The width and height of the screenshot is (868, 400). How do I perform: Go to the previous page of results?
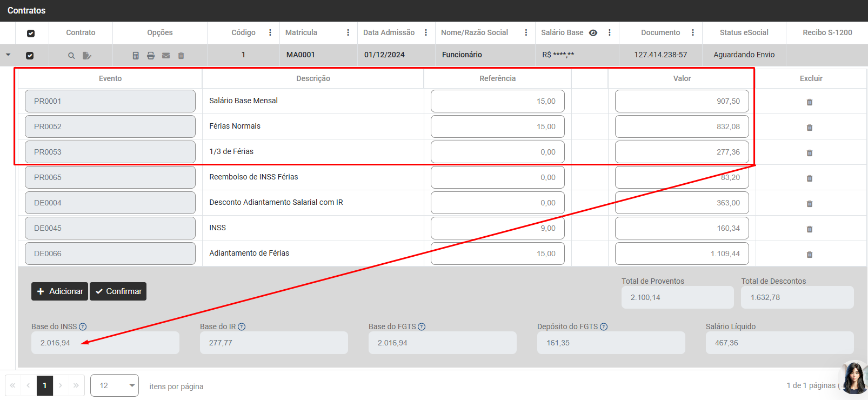click(28, 385)
